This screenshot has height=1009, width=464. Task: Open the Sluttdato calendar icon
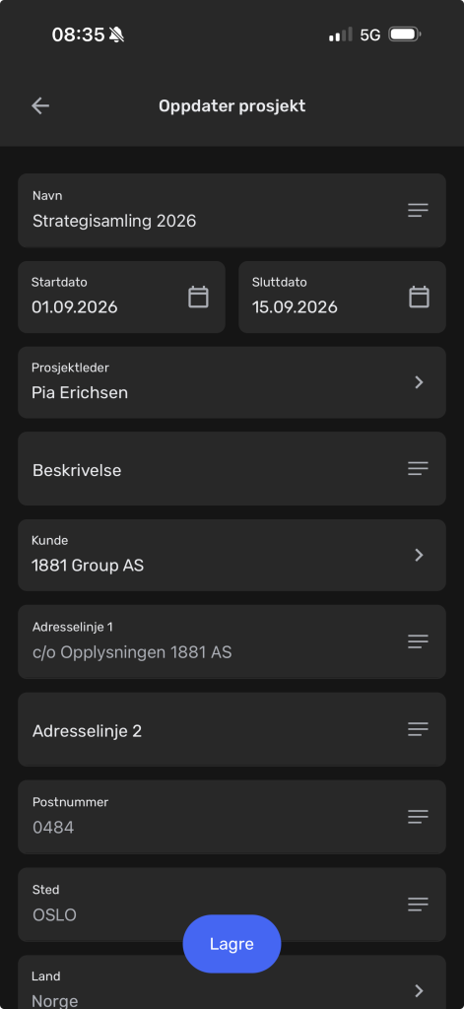coord(419,297)
